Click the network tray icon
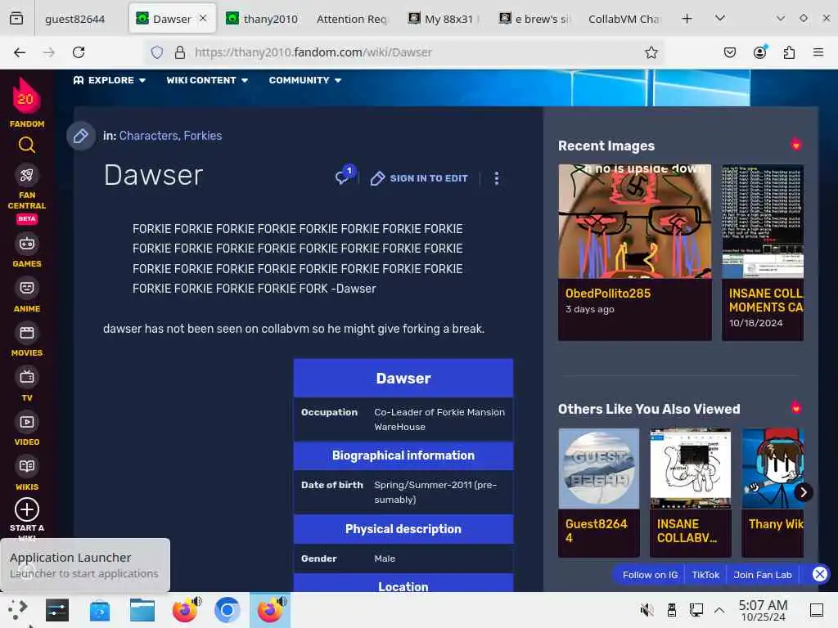This screenshot has width=838, height=628. coord(696,610)
